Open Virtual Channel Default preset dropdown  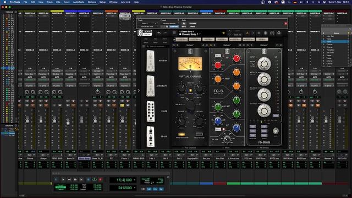190,45
